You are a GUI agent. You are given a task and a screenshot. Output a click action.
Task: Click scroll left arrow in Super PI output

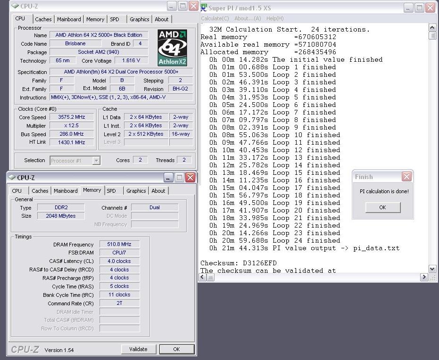pos(203,277)
